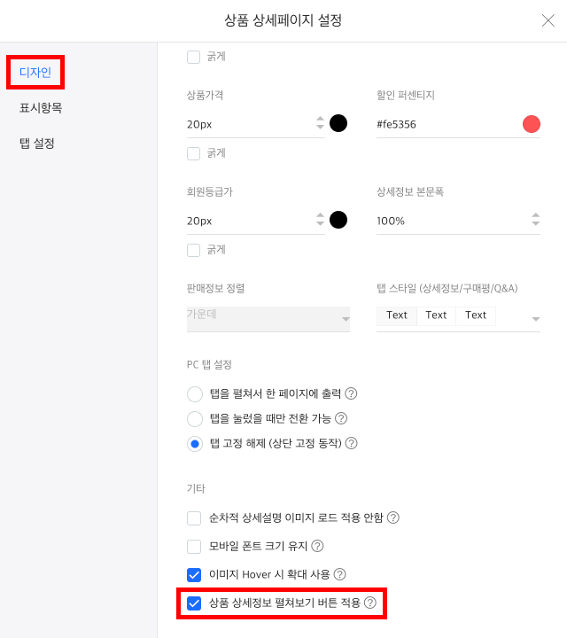Open 판매정보 정렬 가운데 dropdown
567x638 pixels.
(268, 319)
